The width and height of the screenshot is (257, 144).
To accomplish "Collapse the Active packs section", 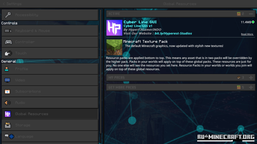I will click(x=251, y=14).
